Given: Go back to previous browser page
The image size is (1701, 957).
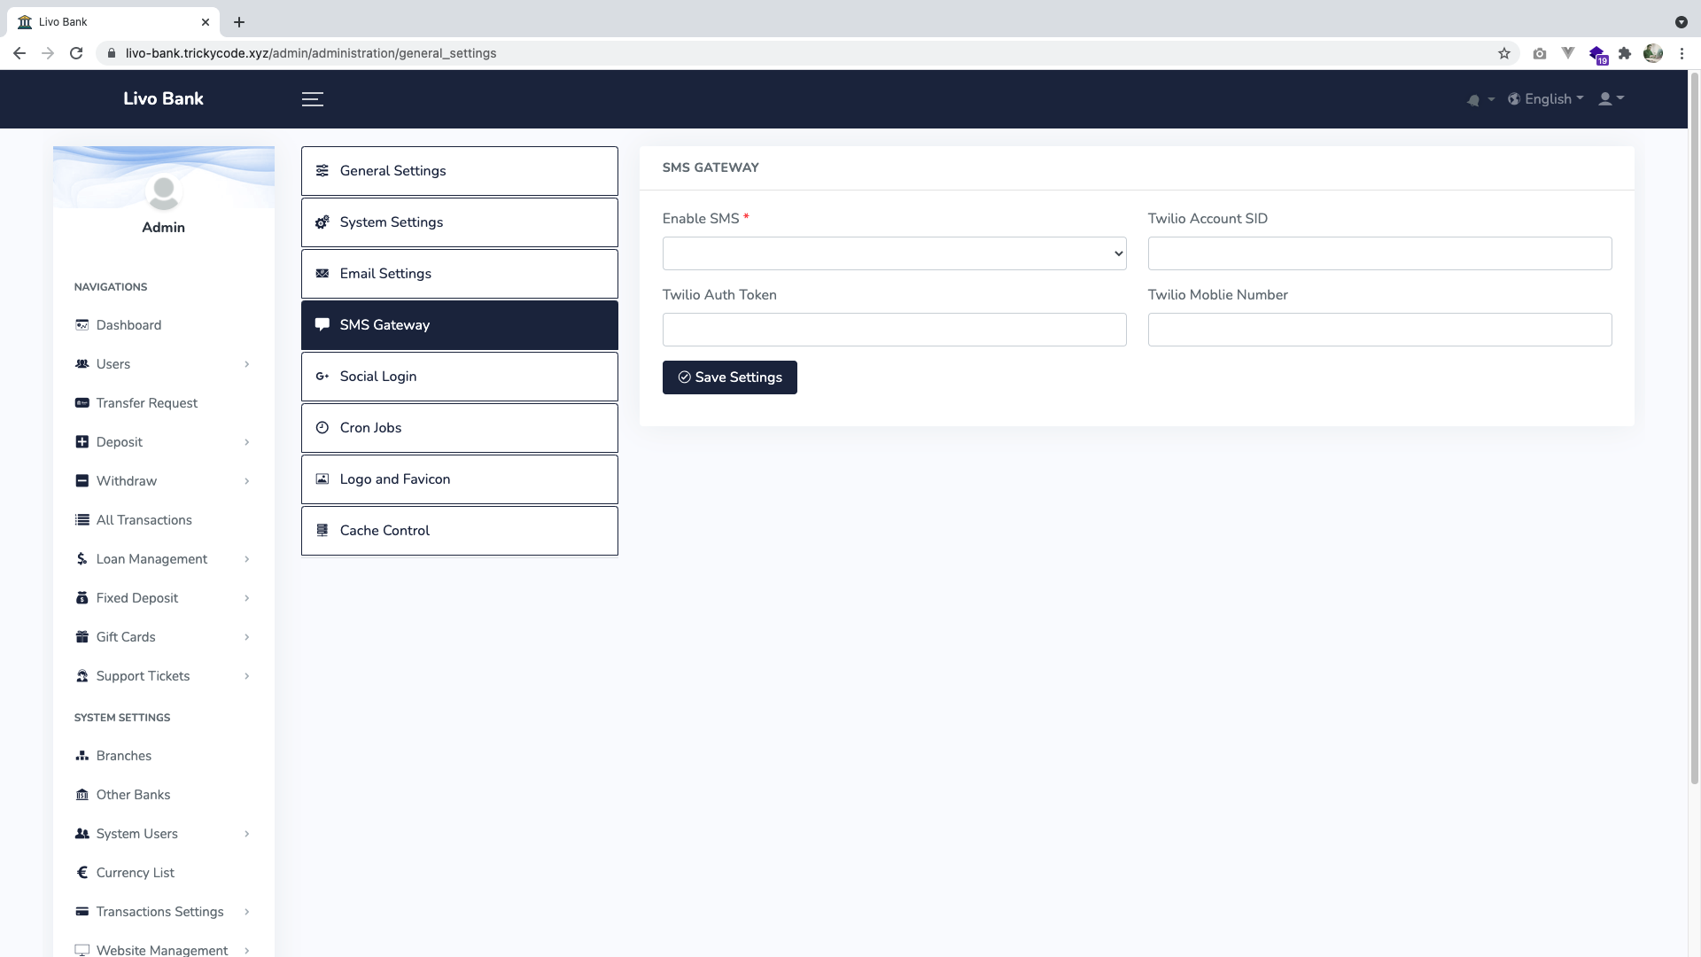Looking at the screenshot, I should [19, 53].
